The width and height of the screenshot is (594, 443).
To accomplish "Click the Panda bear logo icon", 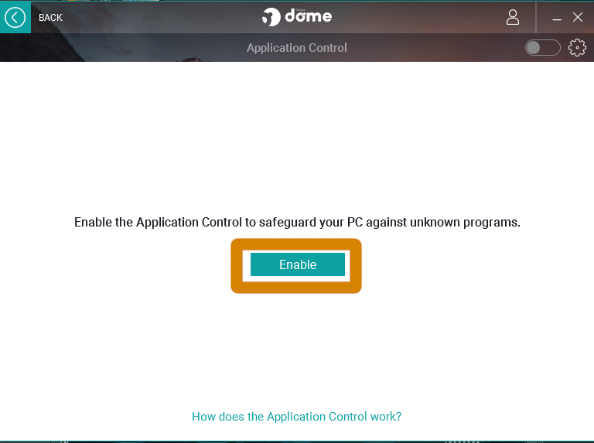I will pyautogui.click(x=271, y=17).
